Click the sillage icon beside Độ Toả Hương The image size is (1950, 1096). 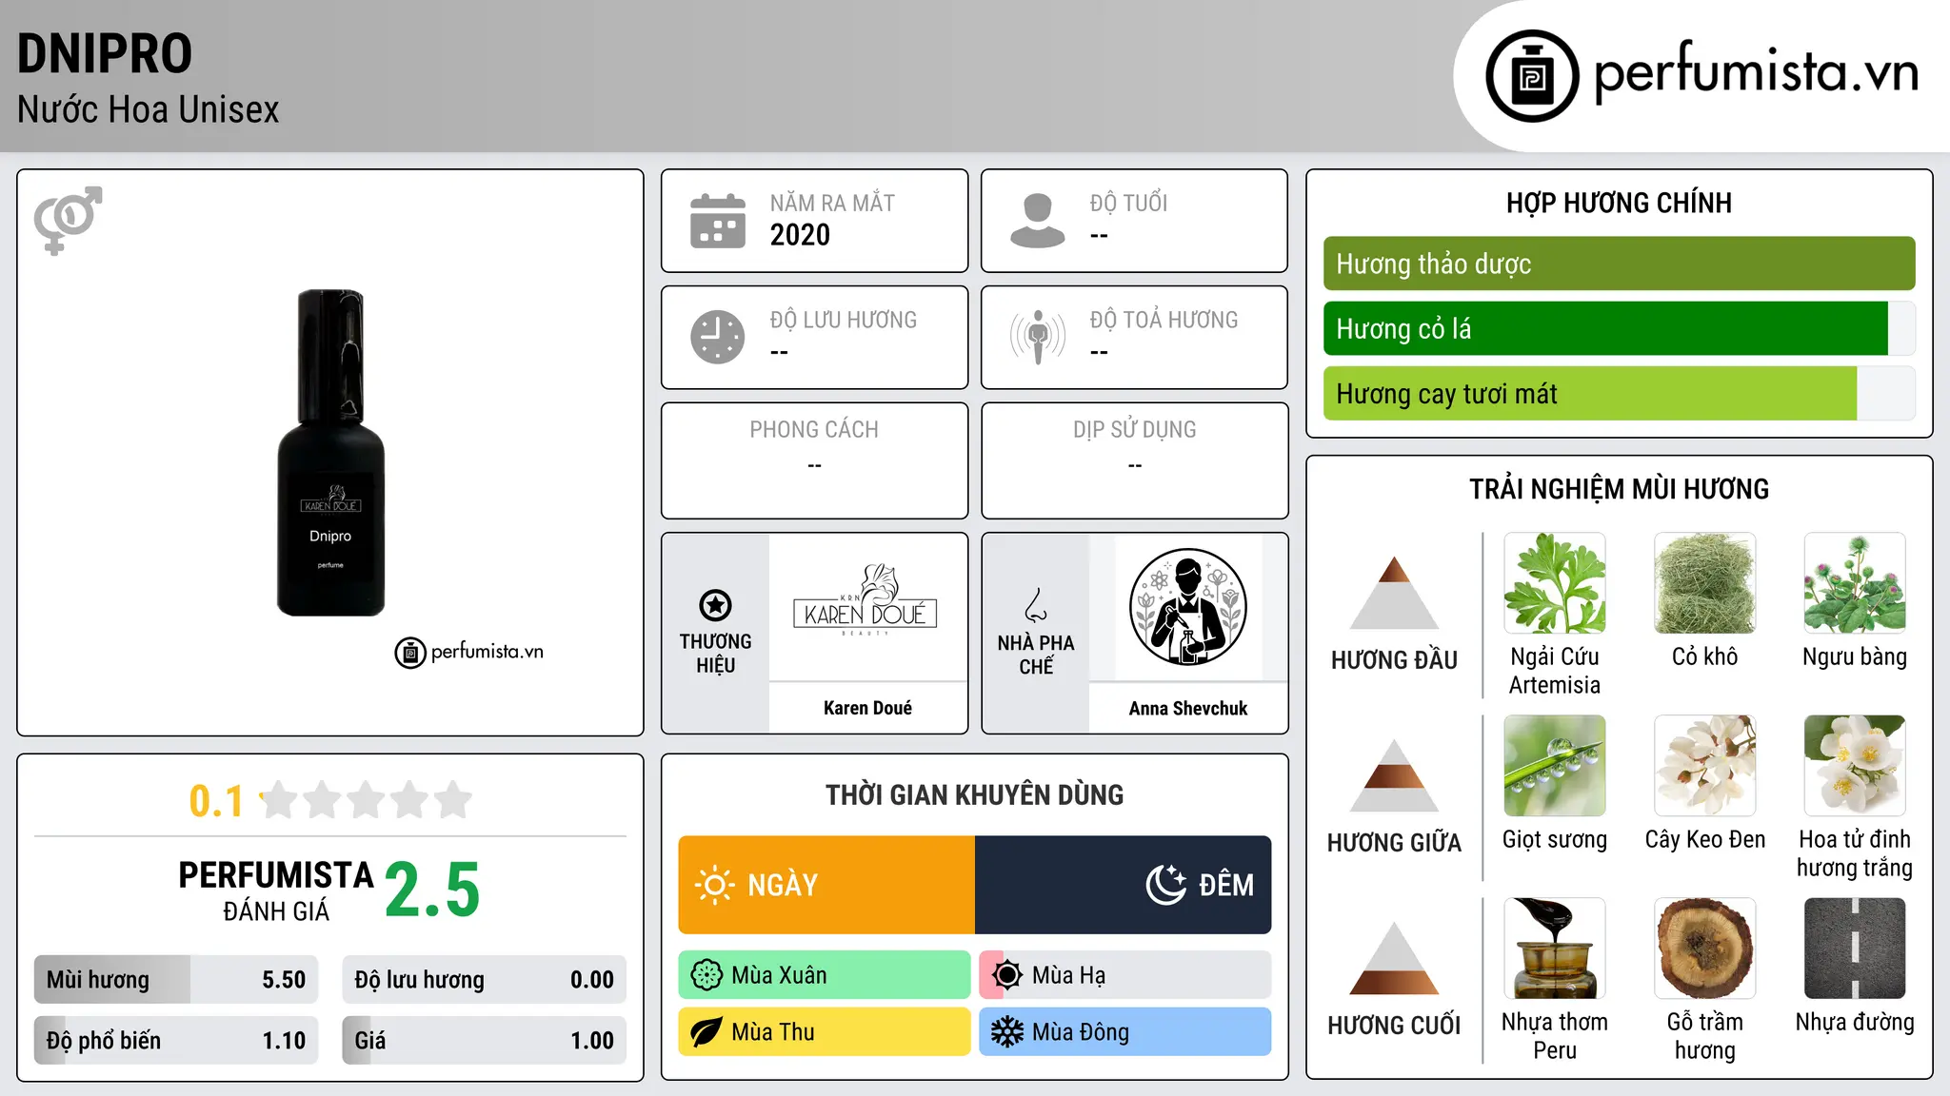pyautogui.click(x=1038, y=337)
